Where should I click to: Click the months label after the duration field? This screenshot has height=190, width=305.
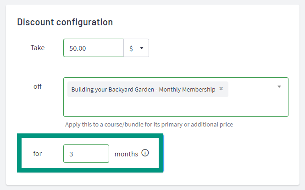click(126, 154)
